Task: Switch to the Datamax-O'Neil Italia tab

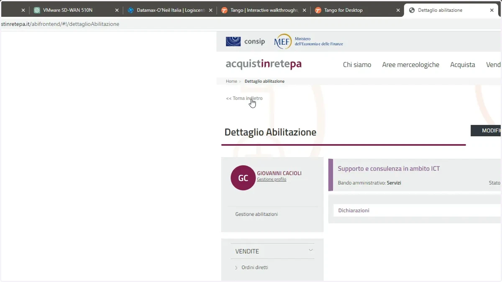Action: coord(170,10)
